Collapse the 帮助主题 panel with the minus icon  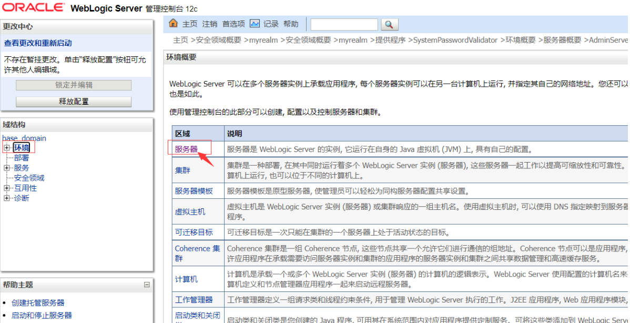tap(147, 285)
